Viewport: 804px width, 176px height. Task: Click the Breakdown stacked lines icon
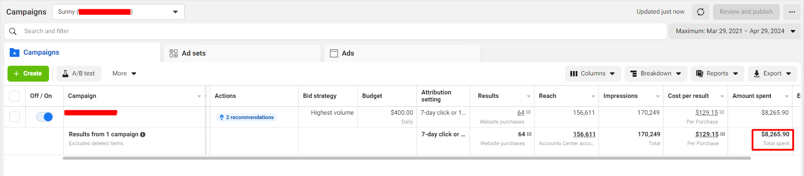coord(633,74)
